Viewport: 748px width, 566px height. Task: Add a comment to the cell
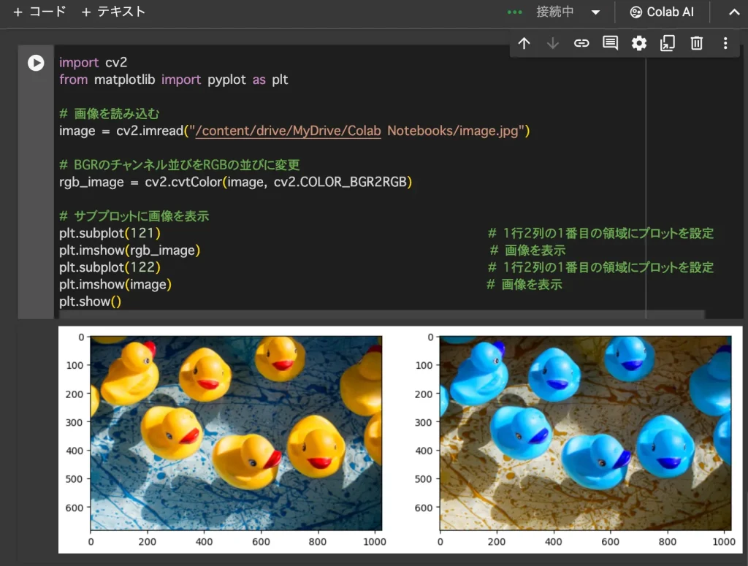tap(610, 43)
